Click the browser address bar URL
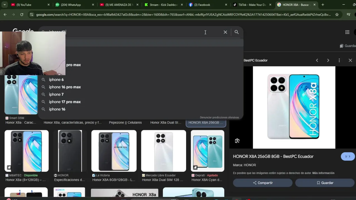Viewport: 356px width, 200px height. tap(184, 14)
